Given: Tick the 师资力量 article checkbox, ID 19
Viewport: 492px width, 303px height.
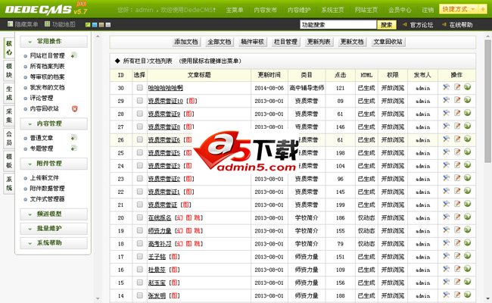Looking at the screenshot, I should point(139,230).
